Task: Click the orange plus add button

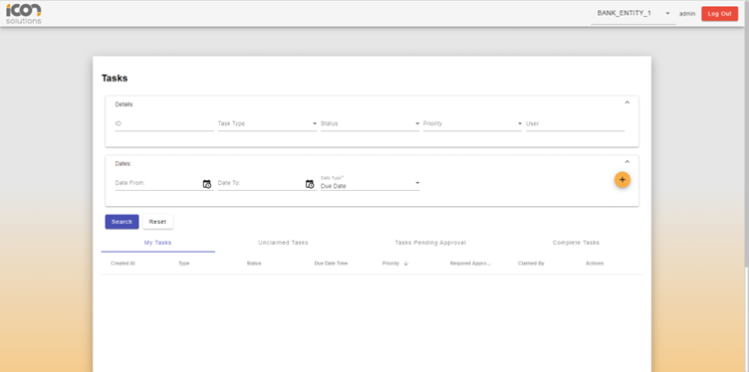Action: coord(622,180)
